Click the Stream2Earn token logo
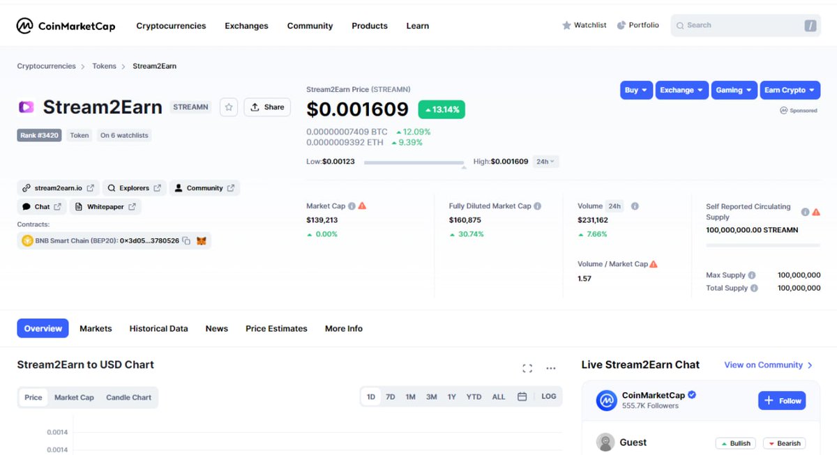The image size is (837, 455). tap(26, 107)
